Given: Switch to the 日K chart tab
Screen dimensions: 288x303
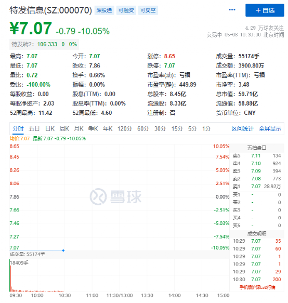Looking at the screenshot, I should 50,128.
